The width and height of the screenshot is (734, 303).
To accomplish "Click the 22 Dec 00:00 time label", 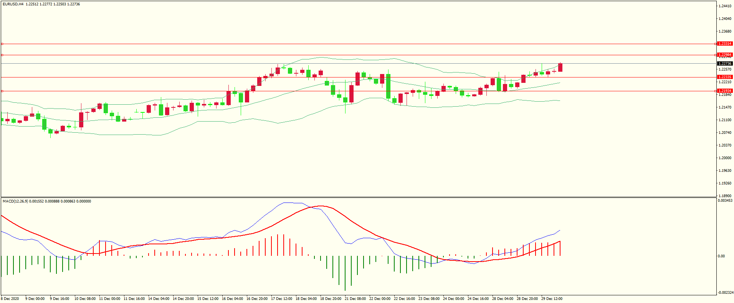I will coord(380,299).
